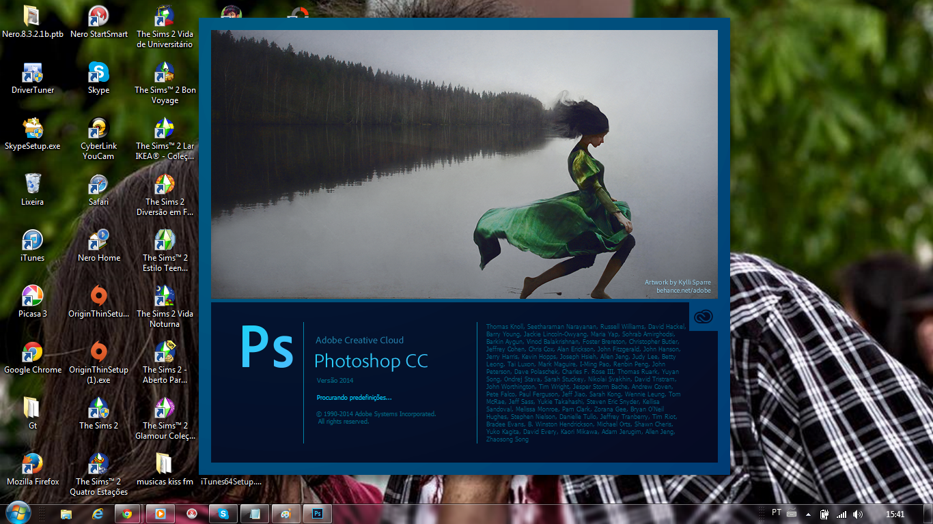Click the Photoshop taskbar button
Image resolution: width=933 pixels, height=524 pixels.
(318, 514)
